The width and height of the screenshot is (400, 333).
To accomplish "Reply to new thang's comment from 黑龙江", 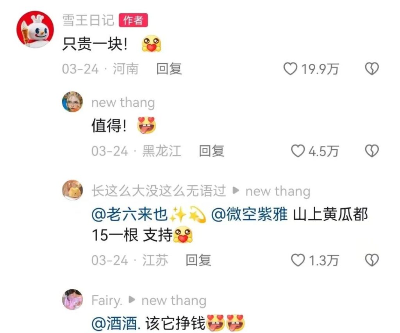I will (211, 151).
